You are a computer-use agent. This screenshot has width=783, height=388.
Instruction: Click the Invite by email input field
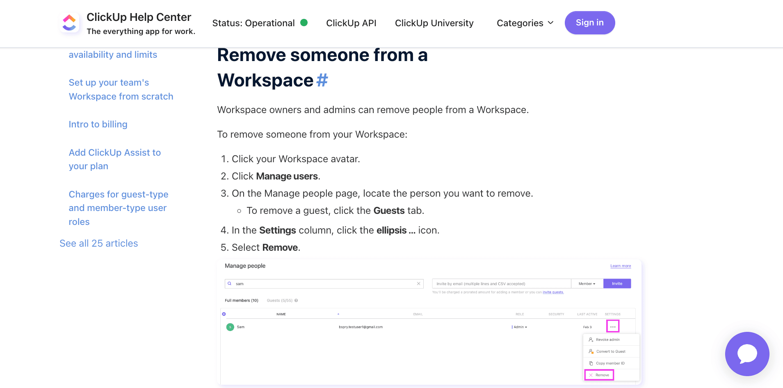point(501,284)
